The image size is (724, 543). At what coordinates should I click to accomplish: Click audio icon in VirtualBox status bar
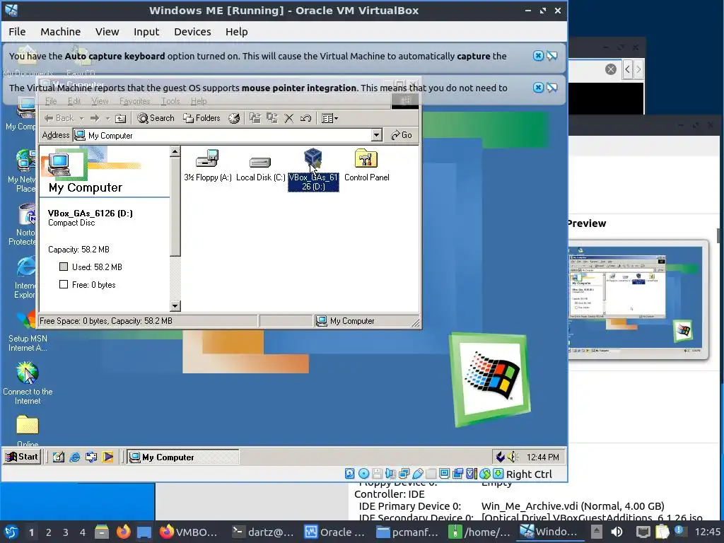(390, 474)
